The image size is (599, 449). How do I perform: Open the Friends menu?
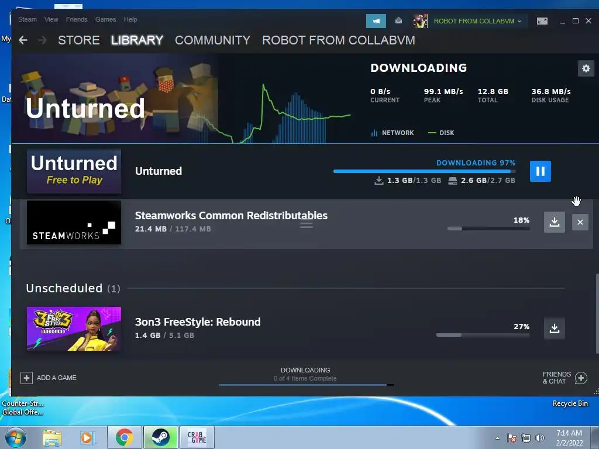tap(77, 19)
